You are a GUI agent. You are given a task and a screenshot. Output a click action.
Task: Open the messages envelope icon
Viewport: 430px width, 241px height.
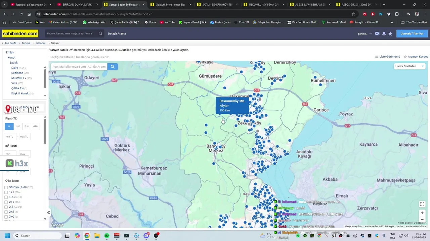377,33
